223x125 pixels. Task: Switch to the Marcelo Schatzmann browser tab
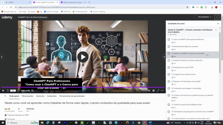(x=73, y=2)
